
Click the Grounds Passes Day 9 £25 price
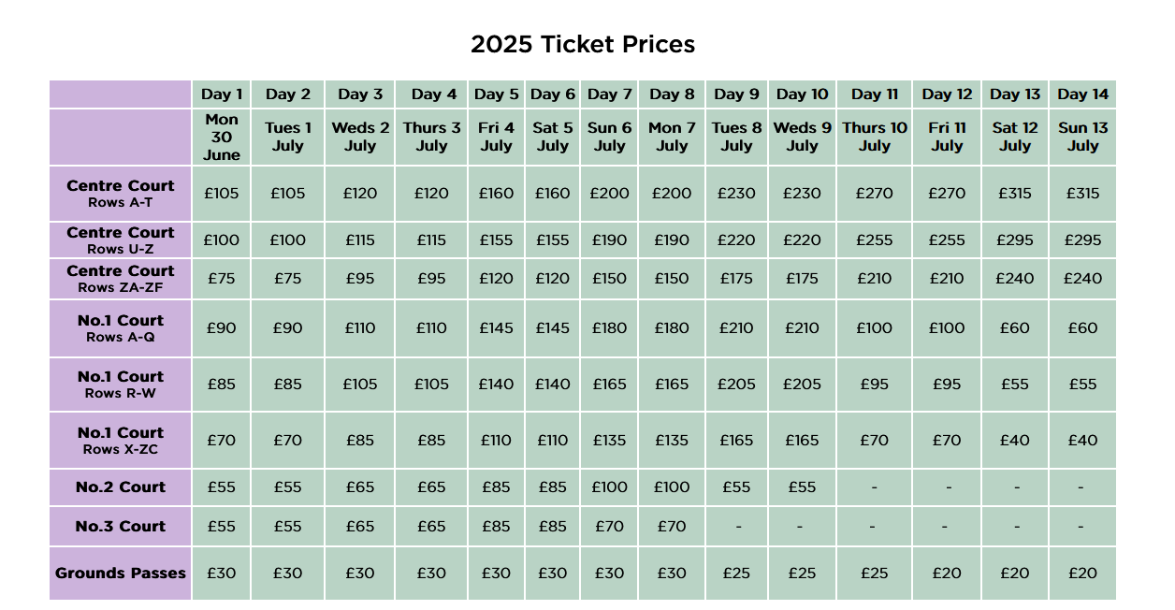pos(736,573)
